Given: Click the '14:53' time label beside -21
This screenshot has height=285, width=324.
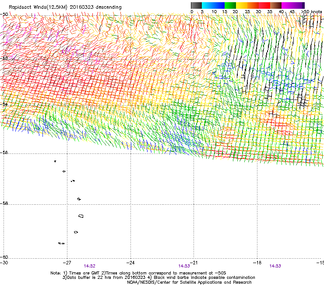Looking at the screenshot, I should 184,266.
